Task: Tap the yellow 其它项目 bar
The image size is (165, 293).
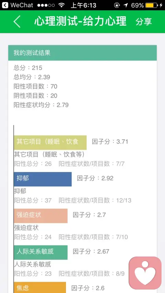Action: (50, 143)
